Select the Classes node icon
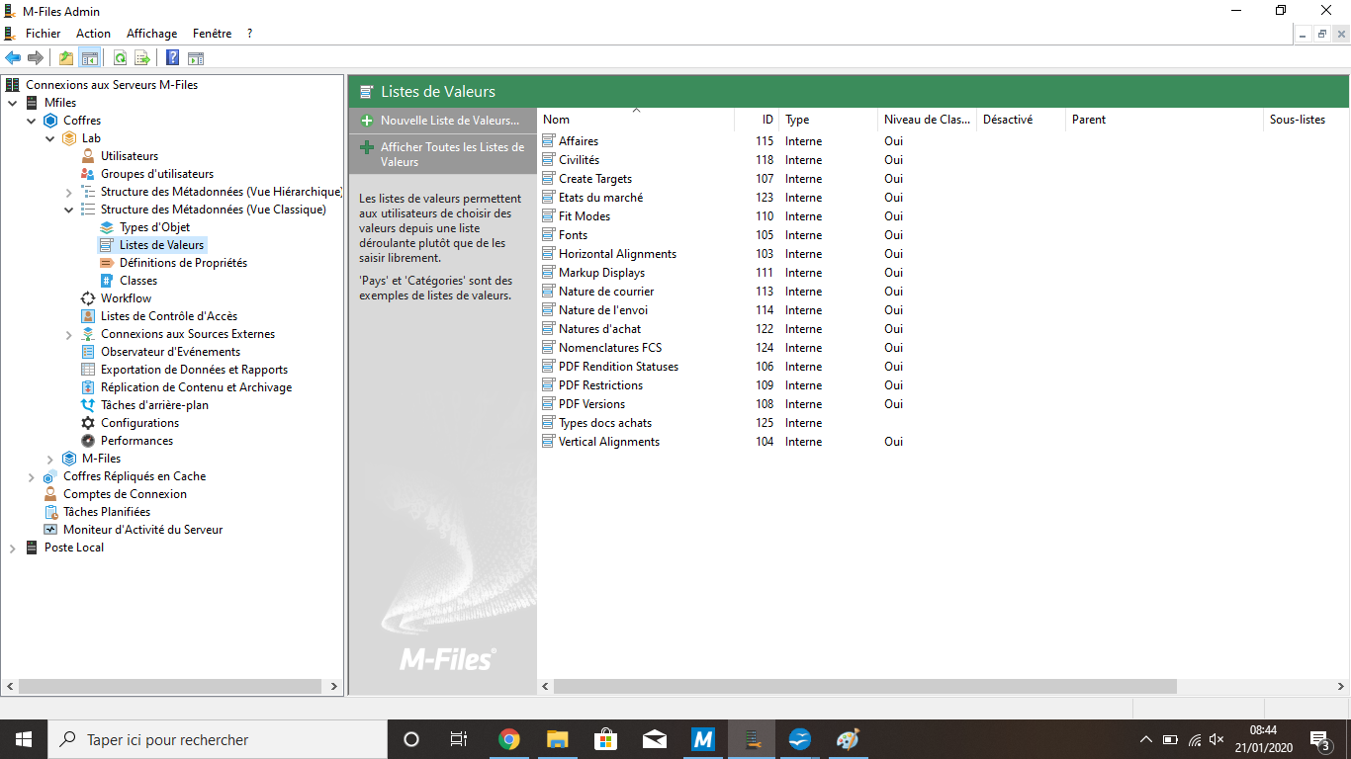Image resolution: width=1351 pixels, height=759 pixels. pyautogui.click(x=107, y=281)
